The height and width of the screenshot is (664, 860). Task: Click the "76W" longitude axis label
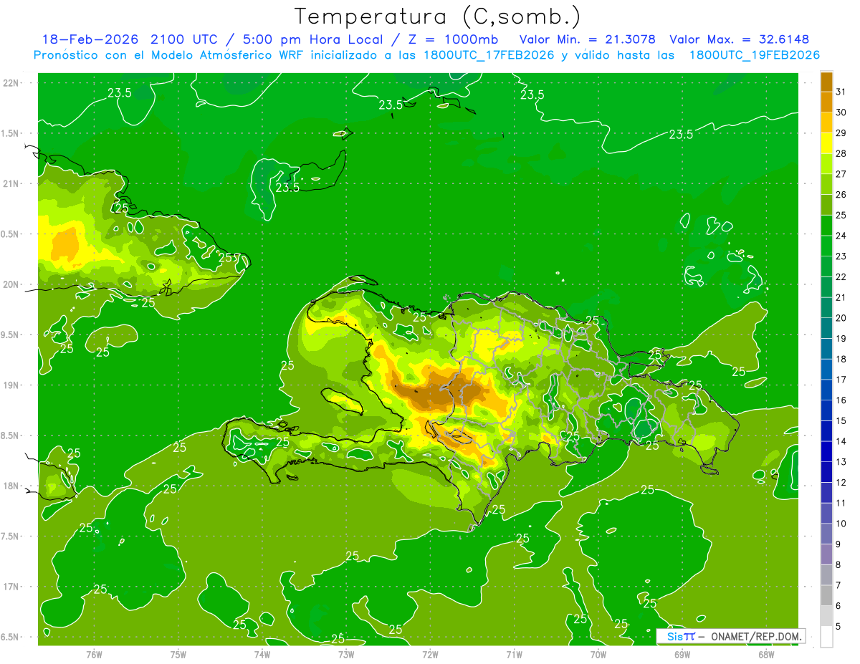94,655
